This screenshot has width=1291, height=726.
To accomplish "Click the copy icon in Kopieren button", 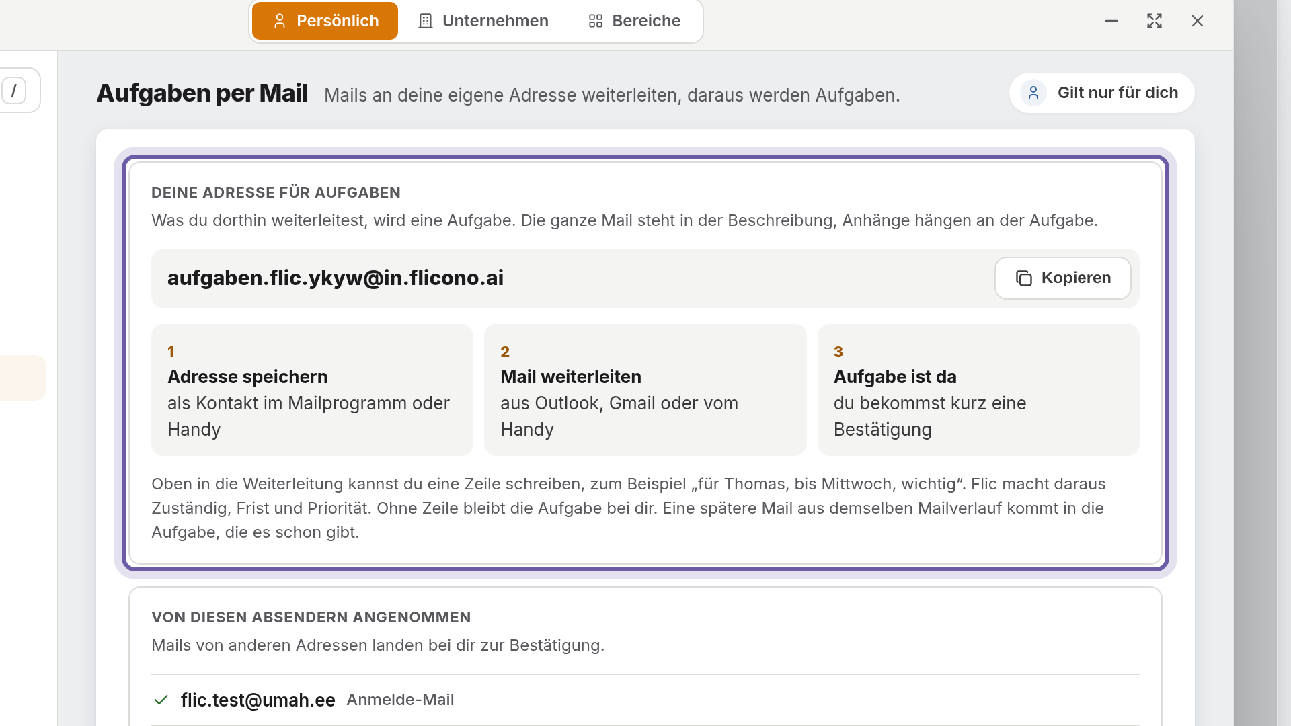I will [1023, 278].
